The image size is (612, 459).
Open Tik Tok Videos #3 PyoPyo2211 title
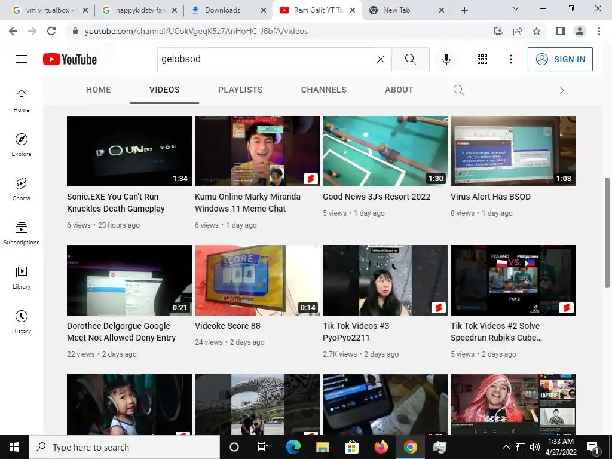pos(356,332)
